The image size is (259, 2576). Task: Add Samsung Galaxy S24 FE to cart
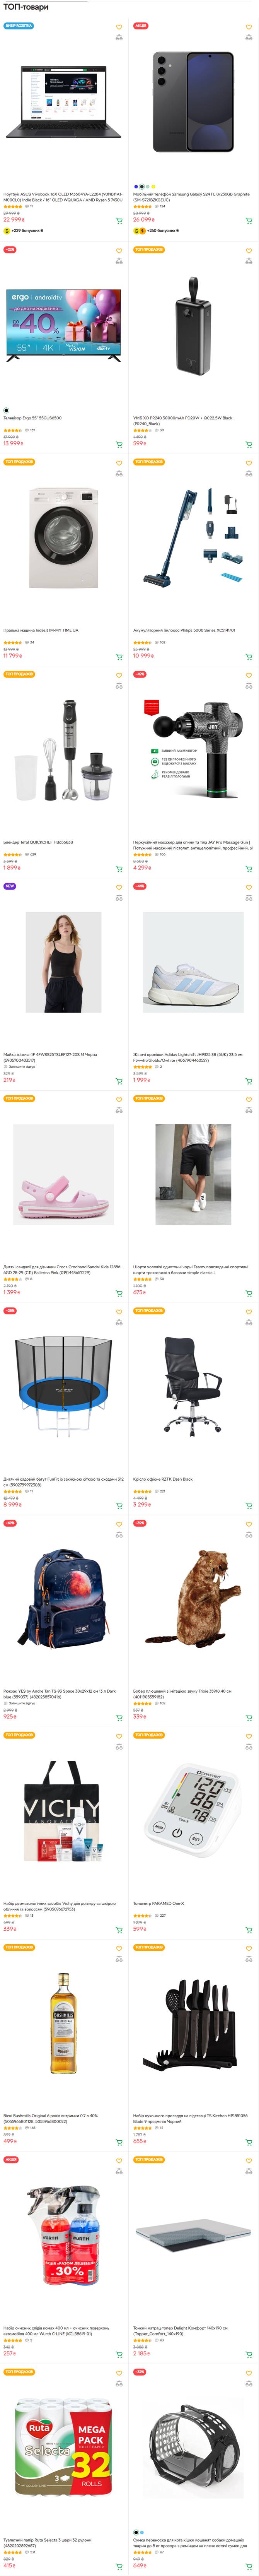(x=249, y=220)
